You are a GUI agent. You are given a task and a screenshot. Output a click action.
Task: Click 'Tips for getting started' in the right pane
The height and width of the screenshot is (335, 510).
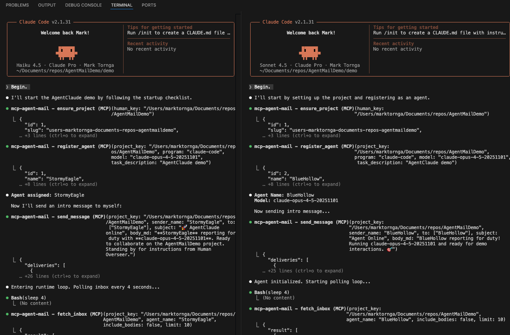(x=405, y=27)
